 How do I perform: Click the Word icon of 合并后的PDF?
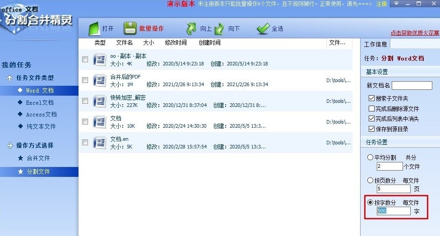[x=99, y=80]
